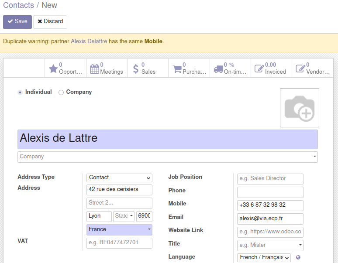Open the Alexis Delattre partner link
This screenshot has height=263, width=338.
(x=89, y=41)
